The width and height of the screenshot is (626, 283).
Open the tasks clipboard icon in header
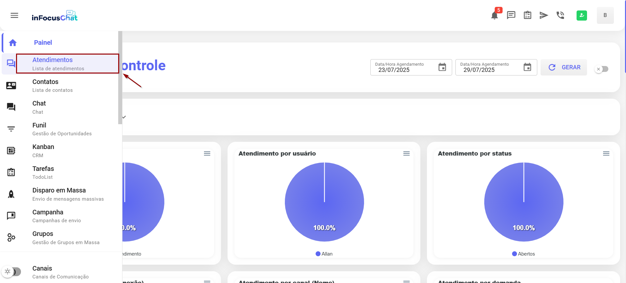(527, 15)
